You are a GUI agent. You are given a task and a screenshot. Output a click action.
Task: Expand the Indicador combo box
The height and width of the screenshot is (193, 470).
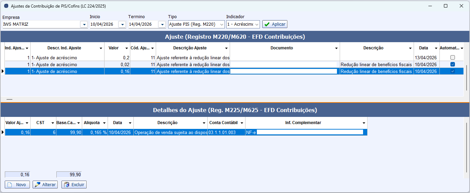(256, 24)
